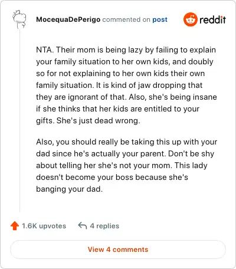Click the sentence "She's just dead wrong."
Image resolution: width=236 pixels, height=269 pixels.
99,120
